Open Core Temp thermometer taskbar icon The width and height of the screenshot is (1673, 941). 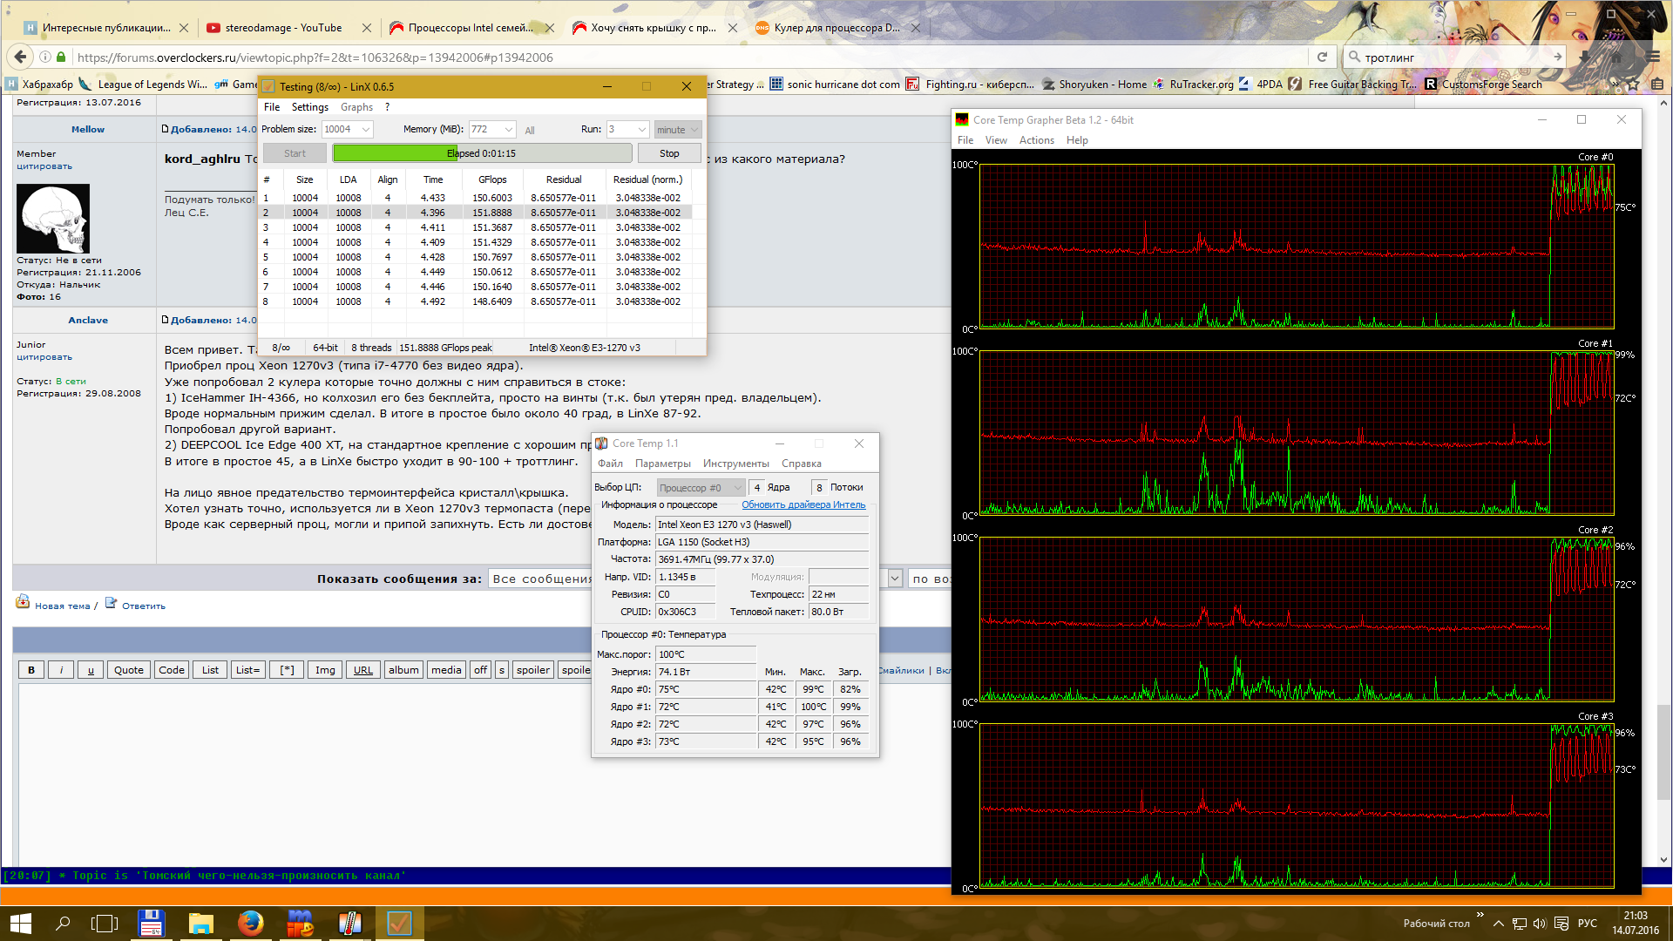point(349,923)
